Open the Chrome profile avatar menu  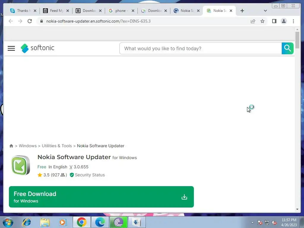(284, 21)
